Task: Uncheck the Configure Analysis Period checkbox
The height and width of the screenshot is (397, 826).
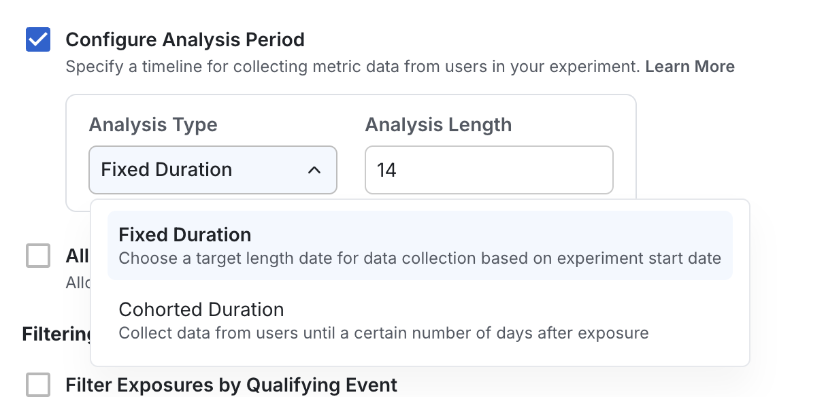Action: point(37,39)
